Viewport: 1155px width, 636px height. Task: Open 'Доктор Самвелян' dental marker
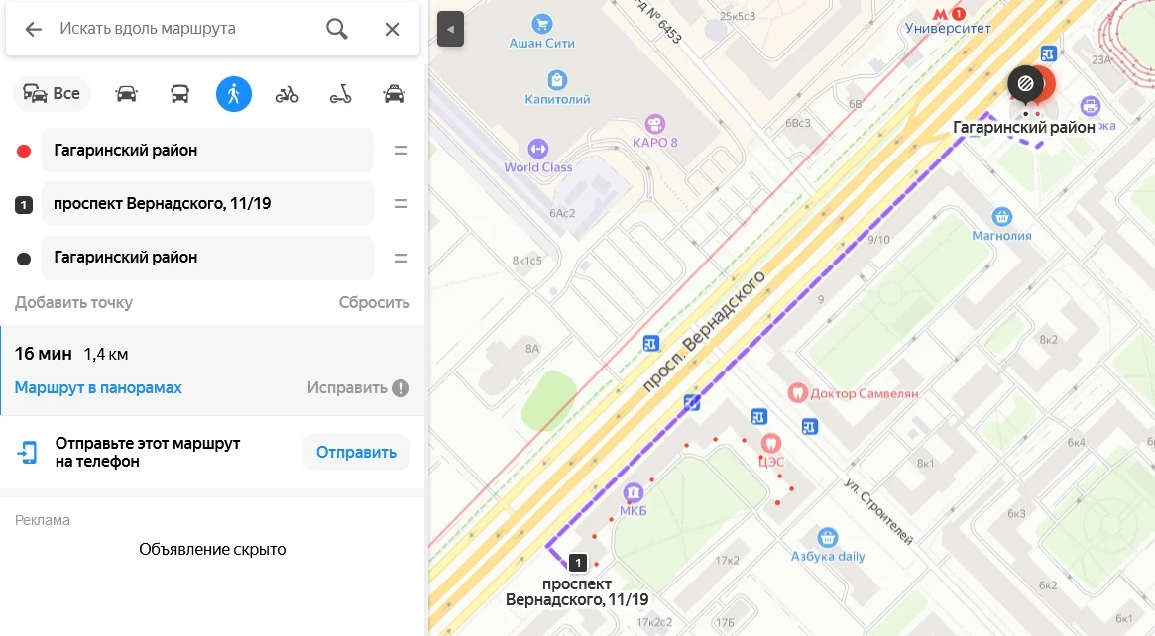click(798, 392)
